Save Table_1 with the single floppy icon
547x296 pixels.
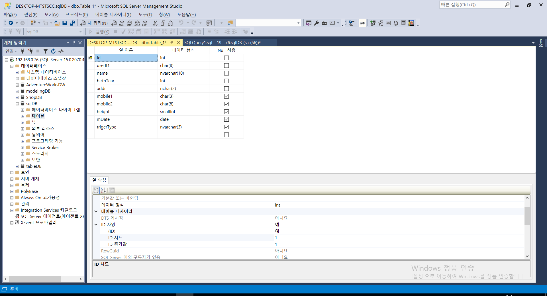[x=65, y=23]
